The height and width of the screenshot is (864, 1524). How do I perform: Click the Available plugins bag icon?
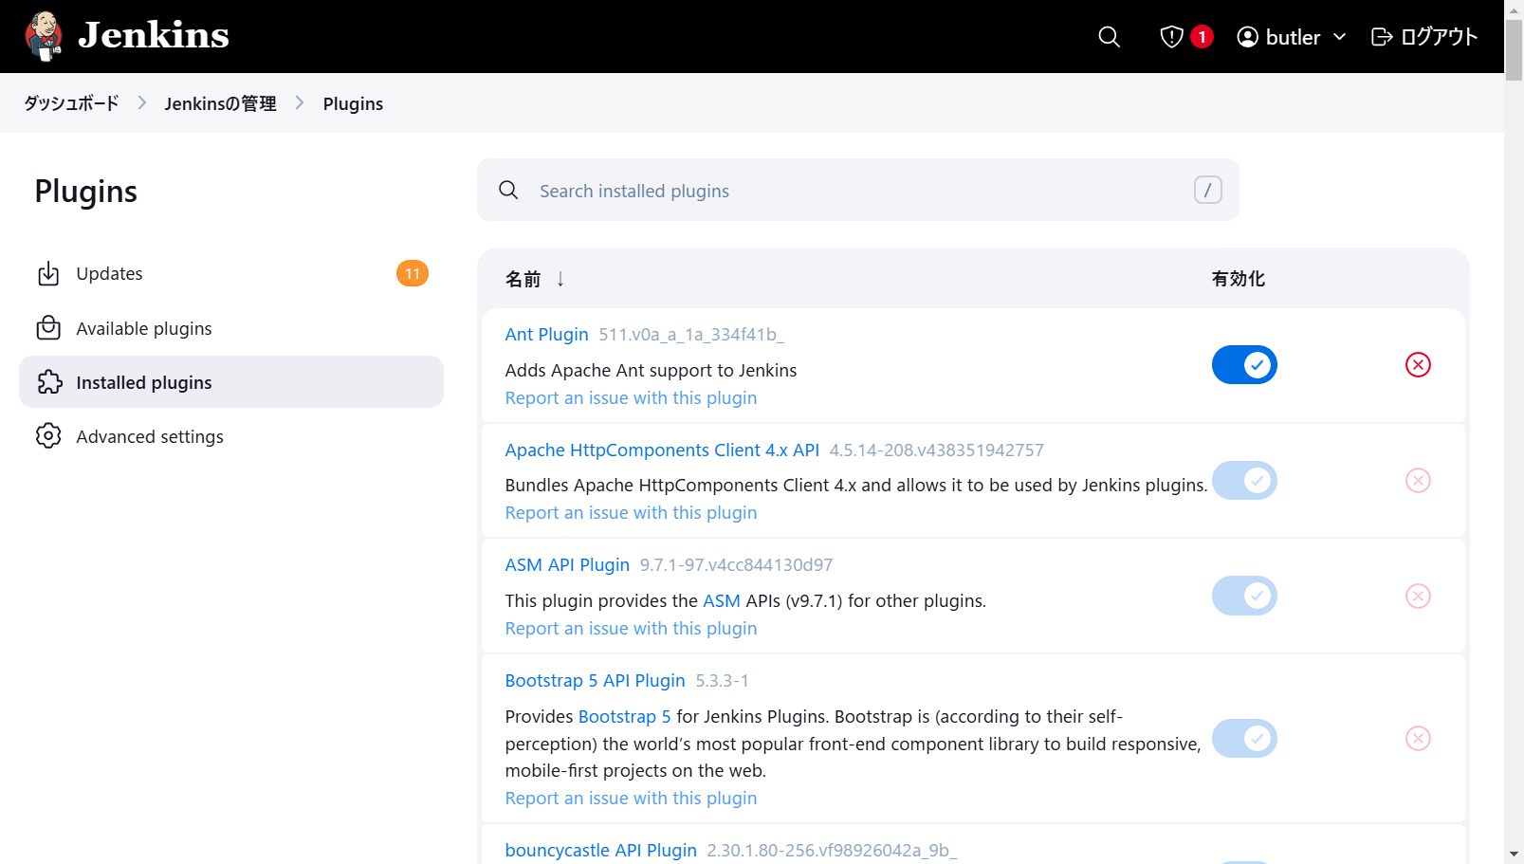48,327
